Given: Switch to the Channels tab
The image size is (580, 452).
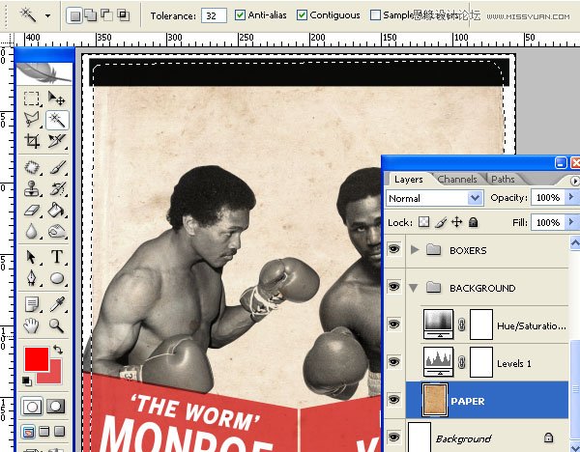Looking at the screenshot, I should tap(456, 179).
